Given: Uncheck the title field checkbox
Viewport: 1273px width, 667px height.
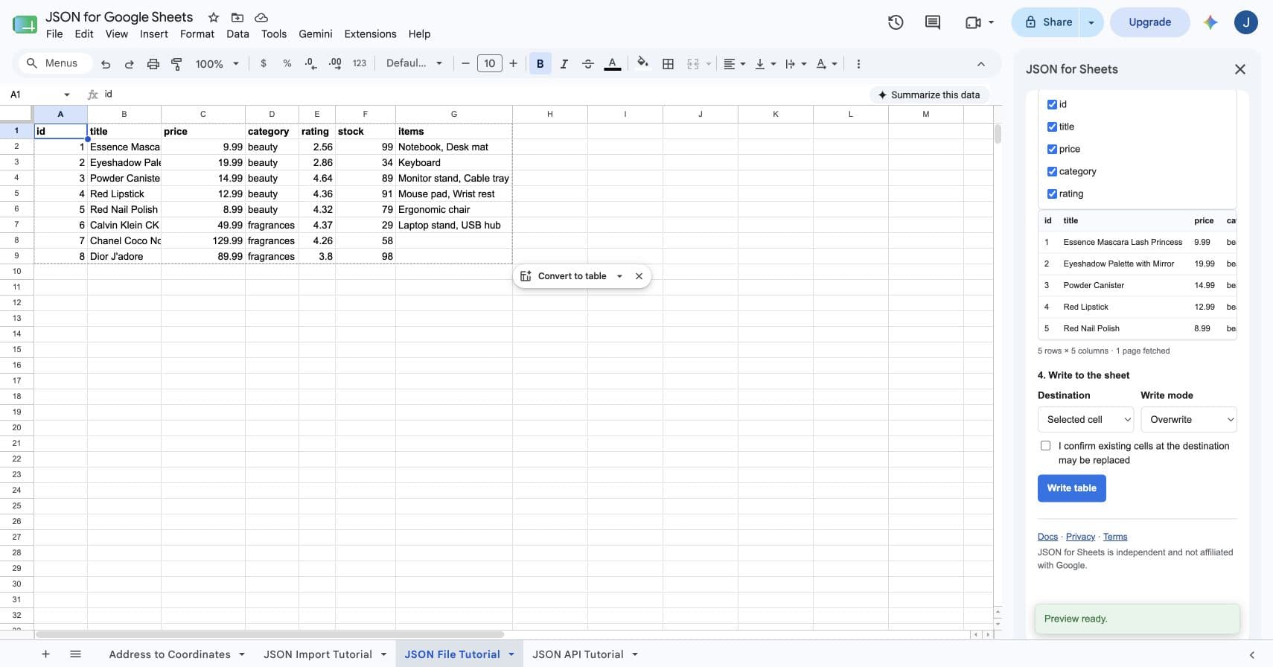Looking at the screenshot, I should [x=1052, y=127].
